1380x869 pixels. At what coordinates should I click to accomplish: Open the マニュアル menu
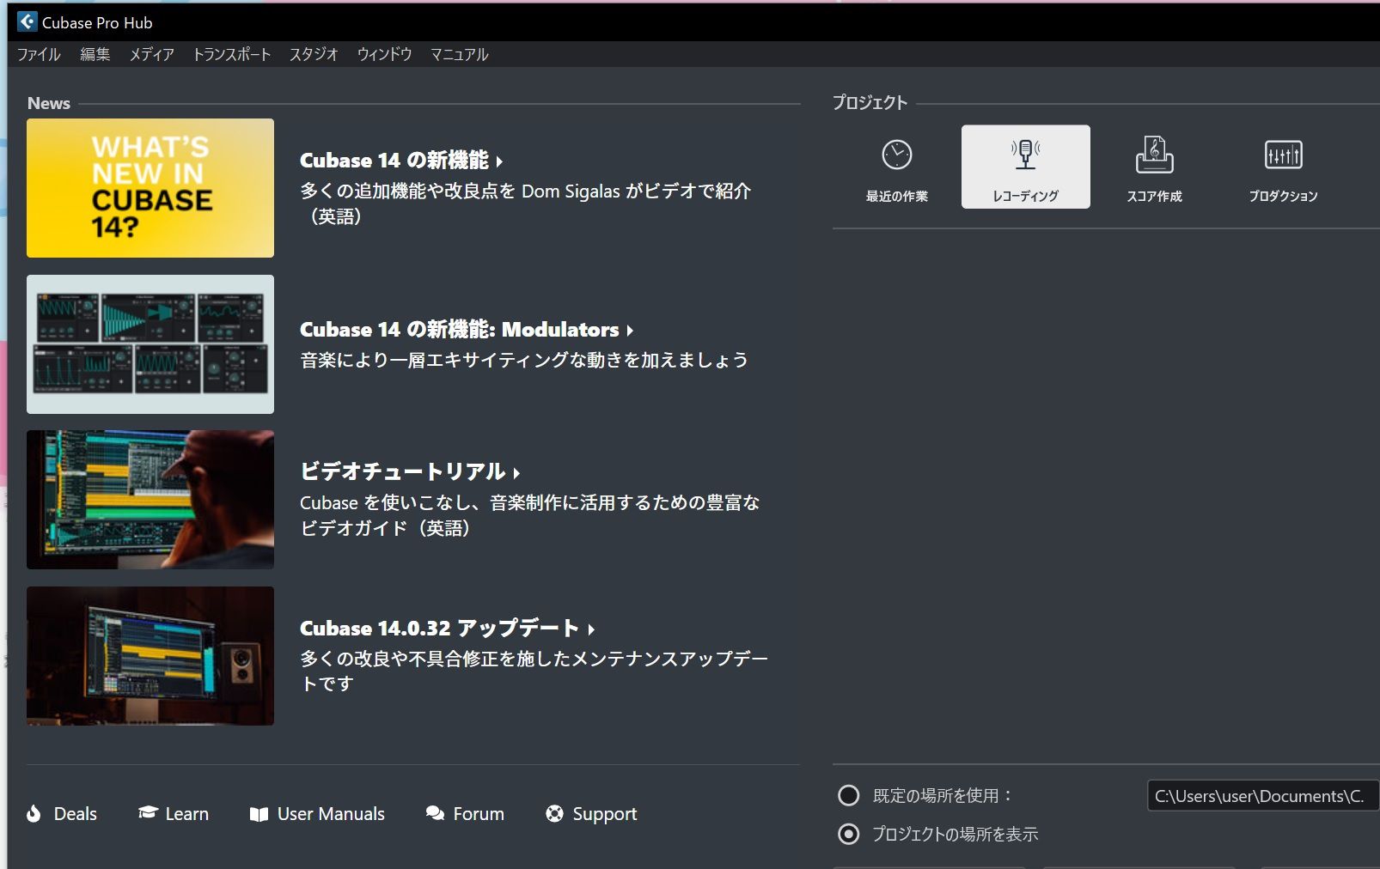pos(459,54)
